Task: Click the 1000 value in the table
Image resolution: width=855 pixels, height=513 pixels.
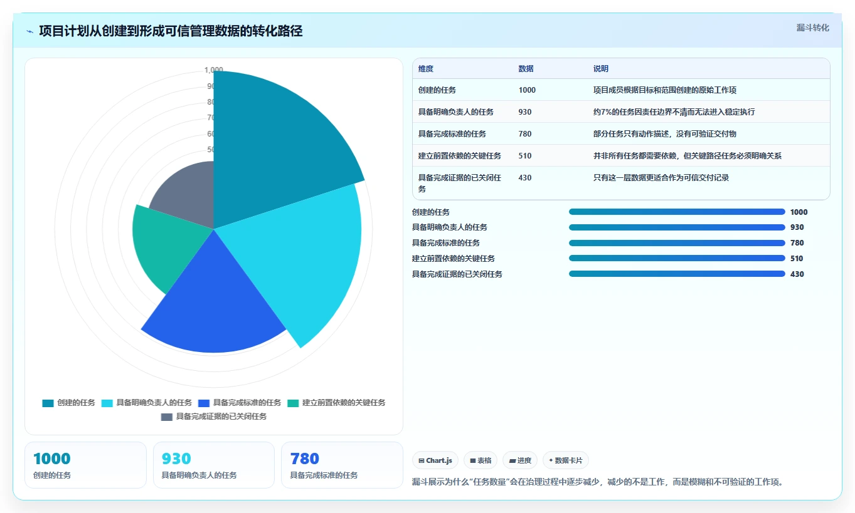Action: tap(527, 90)
